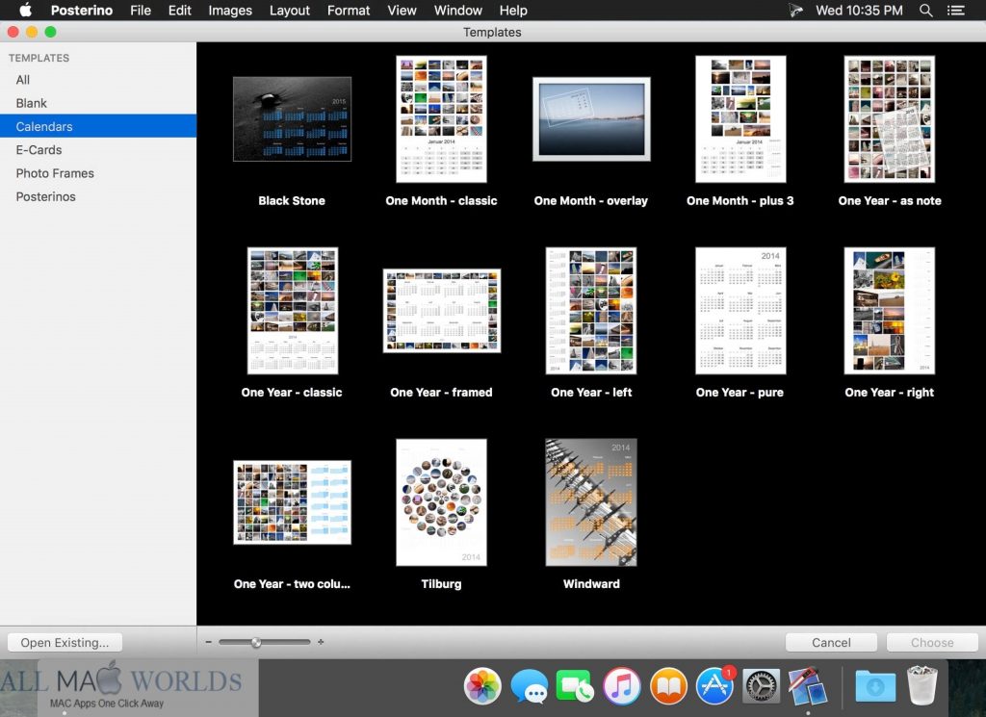Select the Black Stone template thumbnail
The width and height of the screenshot is (986, 717).
point(292,119)
